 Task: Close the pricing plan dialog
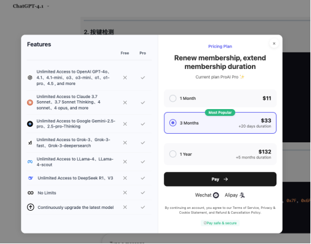[x=274, y=44]
